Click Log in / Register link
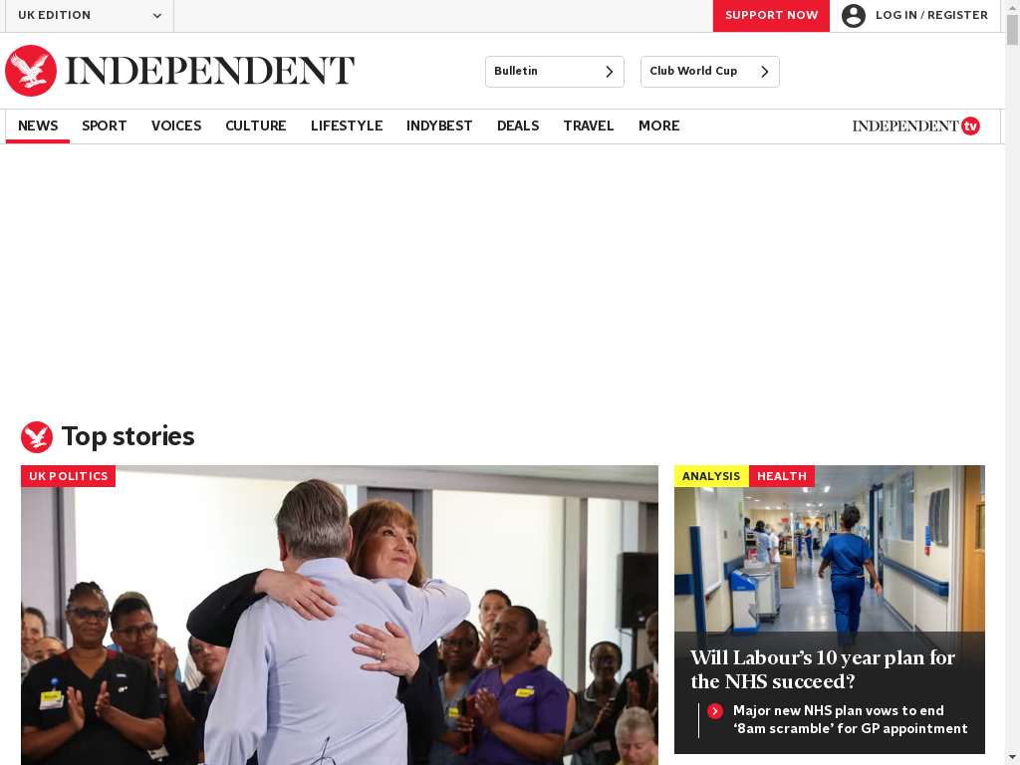The image size is (1020, 765). (x=931, y=15)
